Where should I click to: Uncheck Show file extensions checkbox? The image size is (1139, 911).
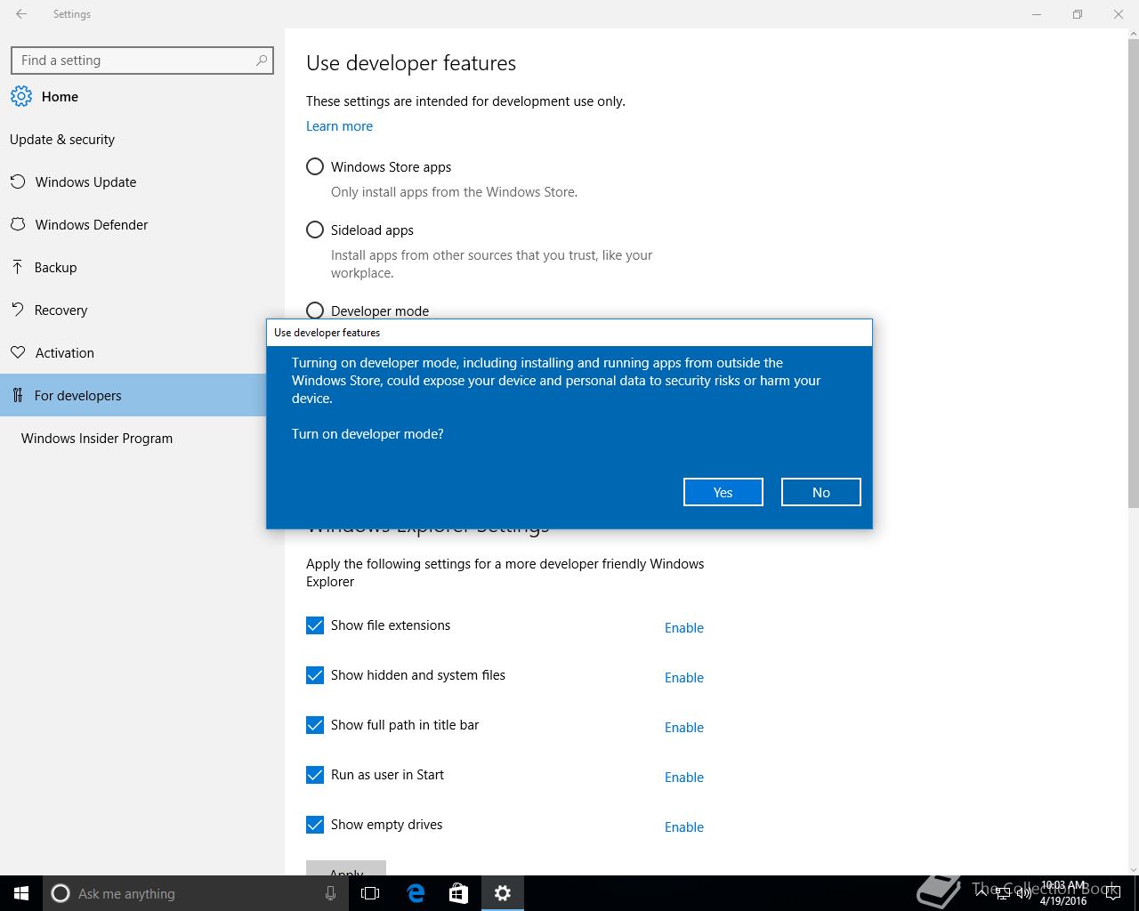(x=315, y=625)
